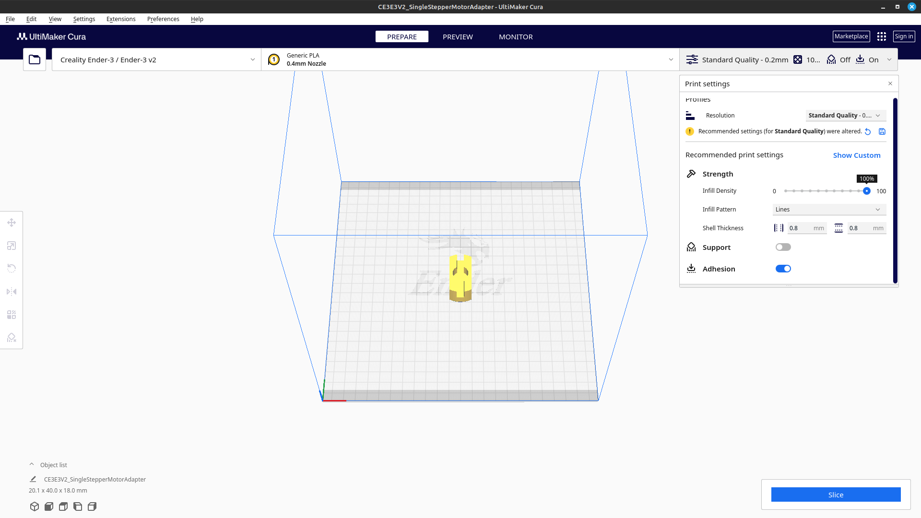
Task: Close the Print settings panel
Action: [890, 83]
